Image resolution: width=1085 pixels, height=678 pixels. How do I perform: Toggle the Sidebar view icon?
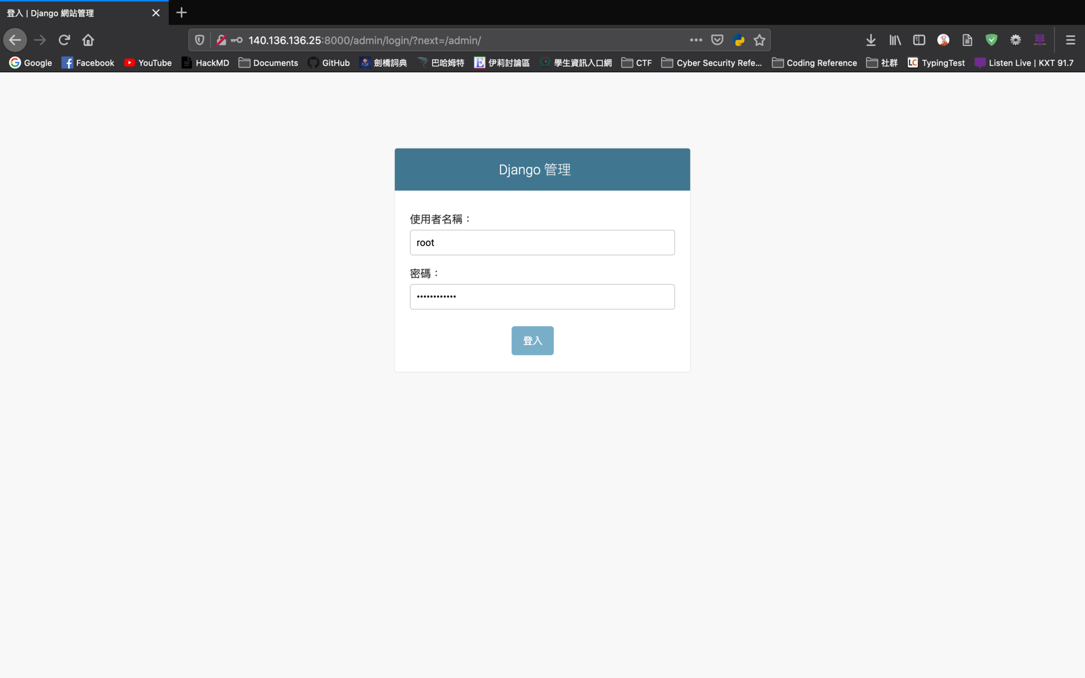(919, 40)
